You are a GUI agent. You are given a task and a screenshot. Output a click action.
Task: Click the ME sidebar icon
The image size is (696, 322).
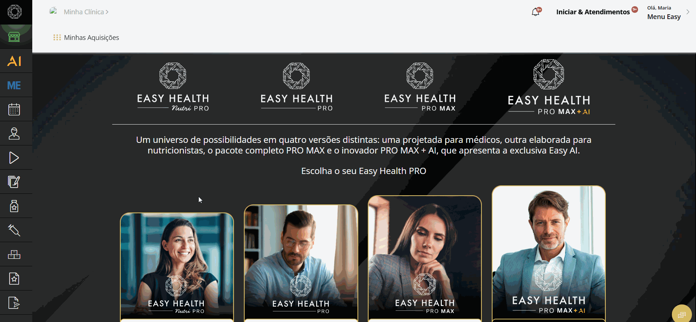tap(14, 85)
